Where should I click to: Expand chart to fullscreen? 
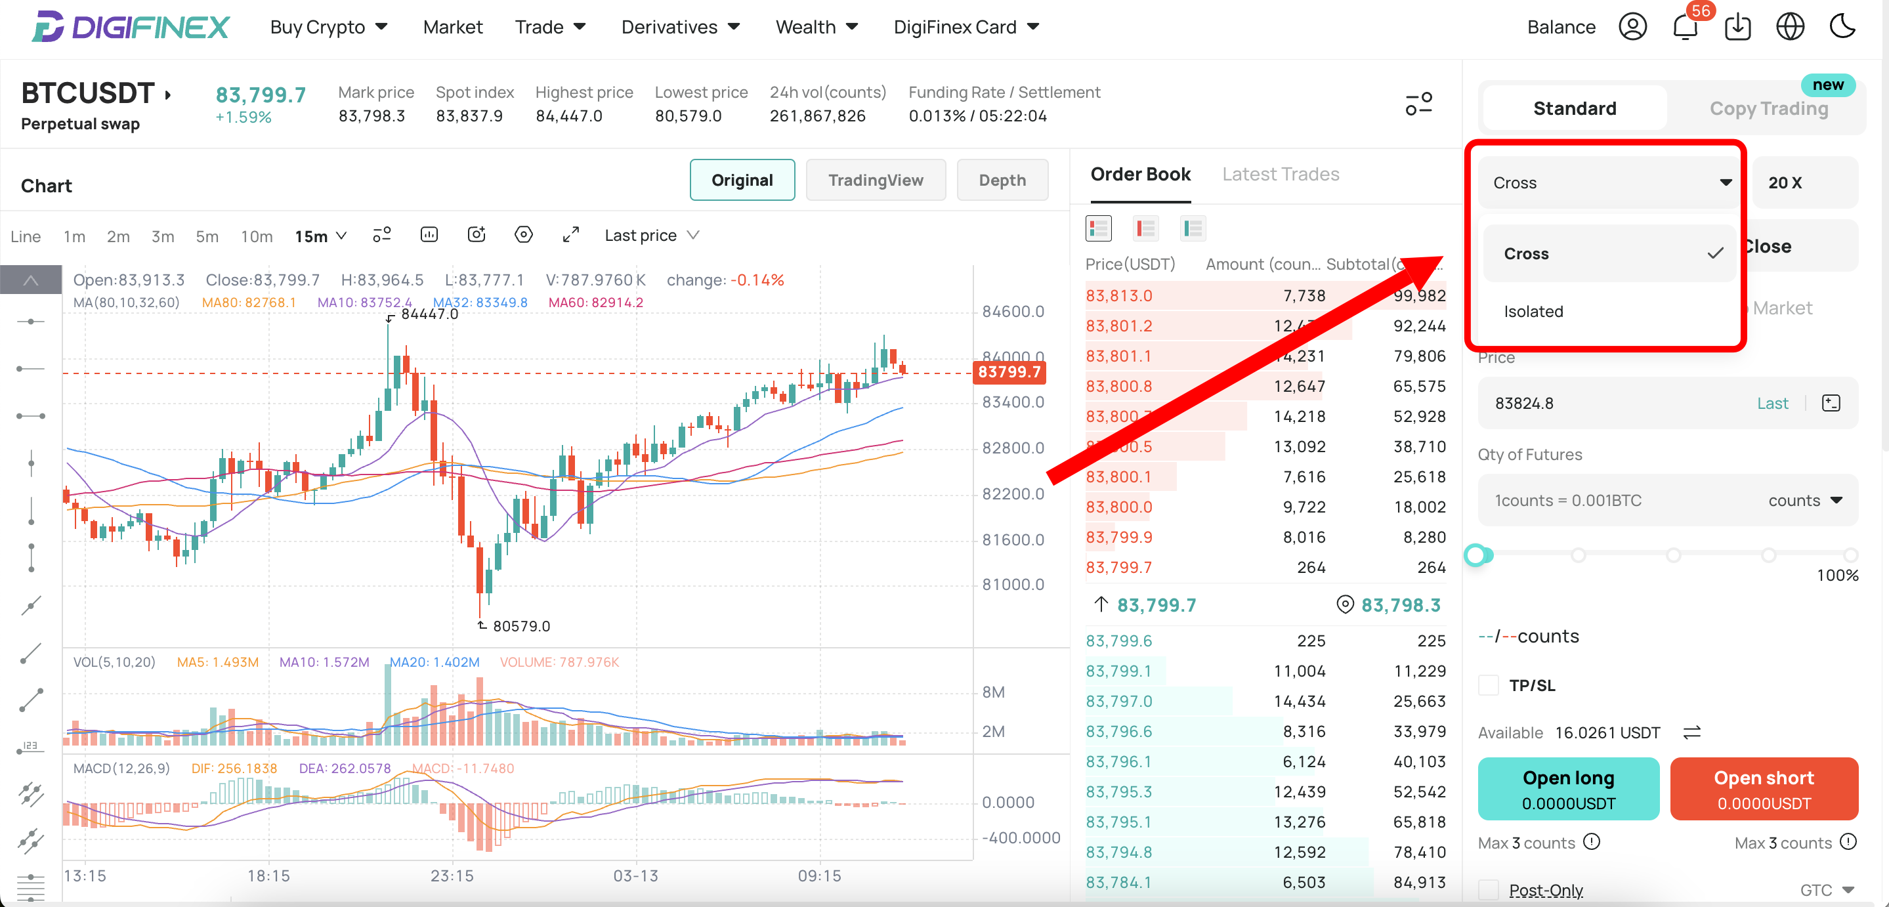(571, 235)
